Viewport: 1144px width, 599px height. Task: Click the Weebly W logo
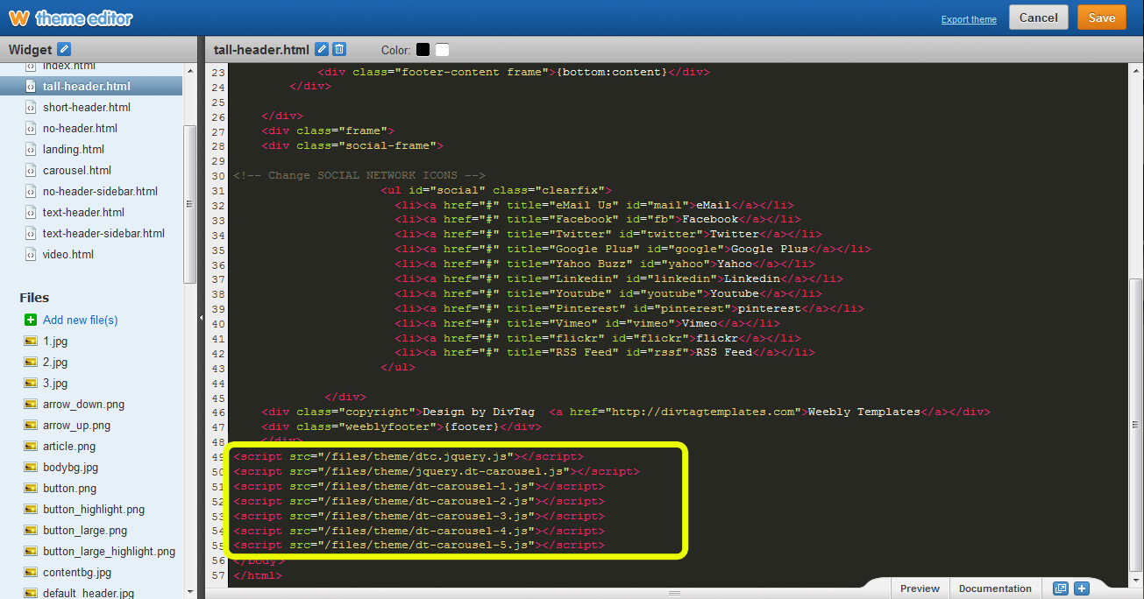(x=18, y=18)
